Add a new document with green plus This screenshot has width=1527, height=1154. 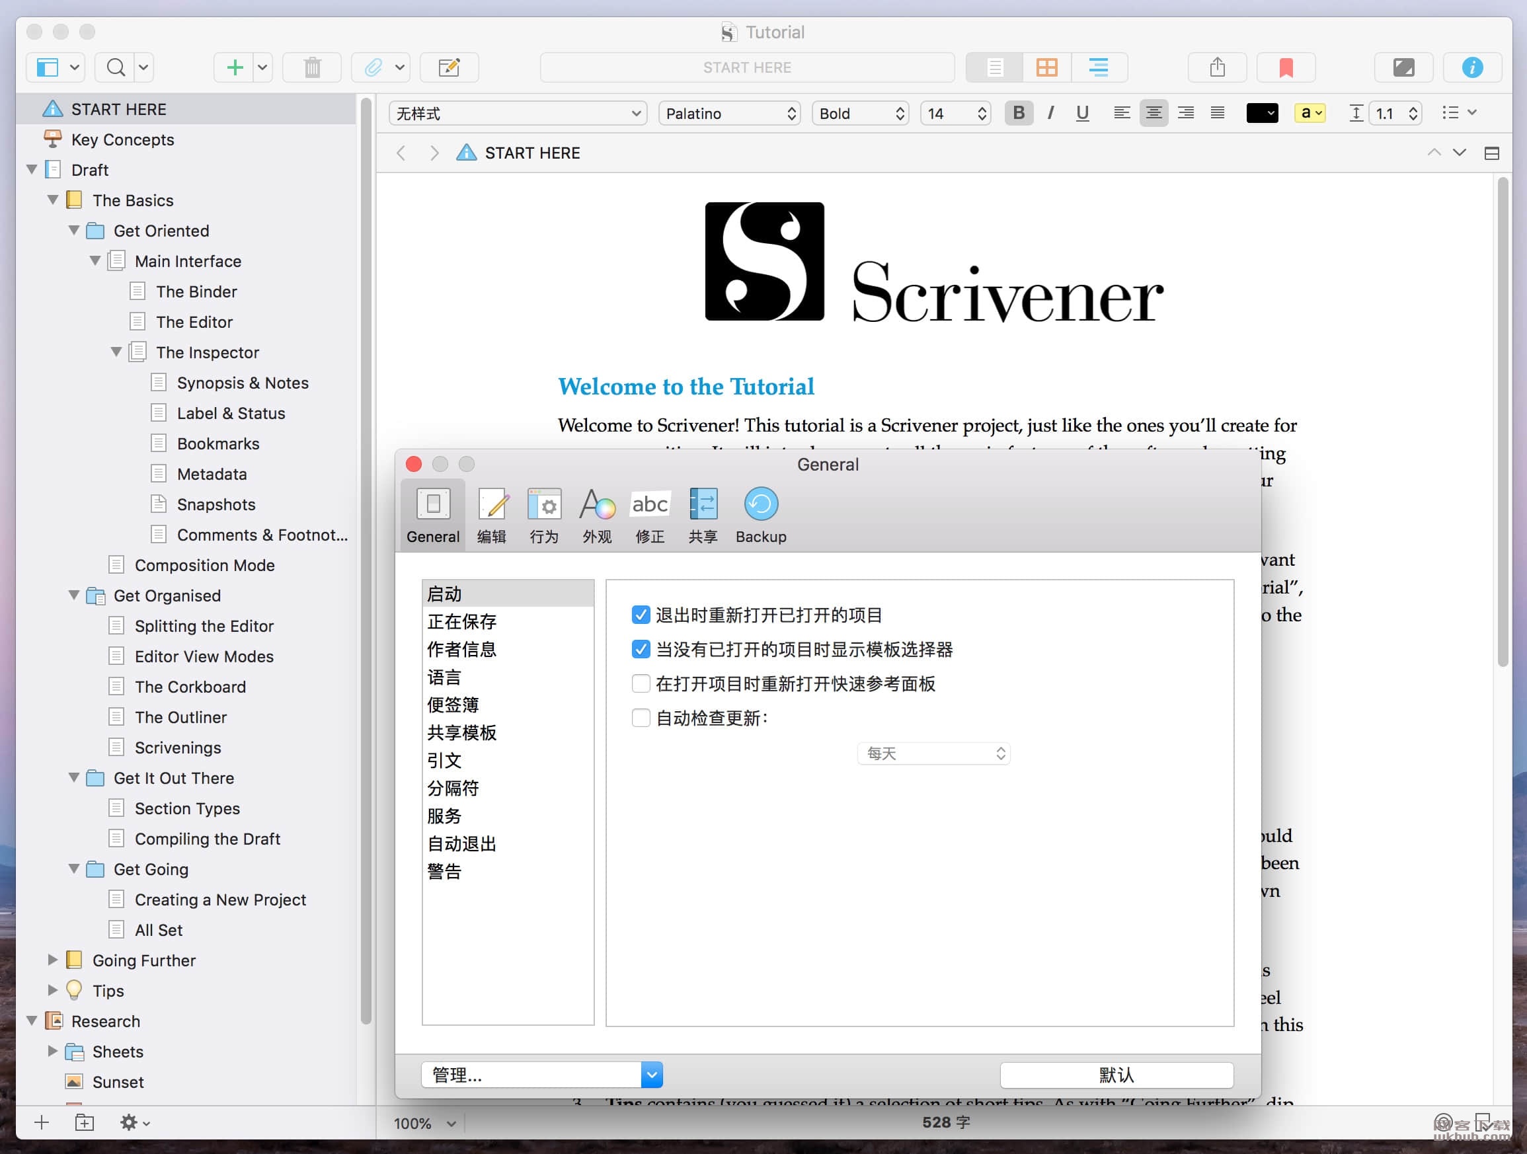[235, 67]
